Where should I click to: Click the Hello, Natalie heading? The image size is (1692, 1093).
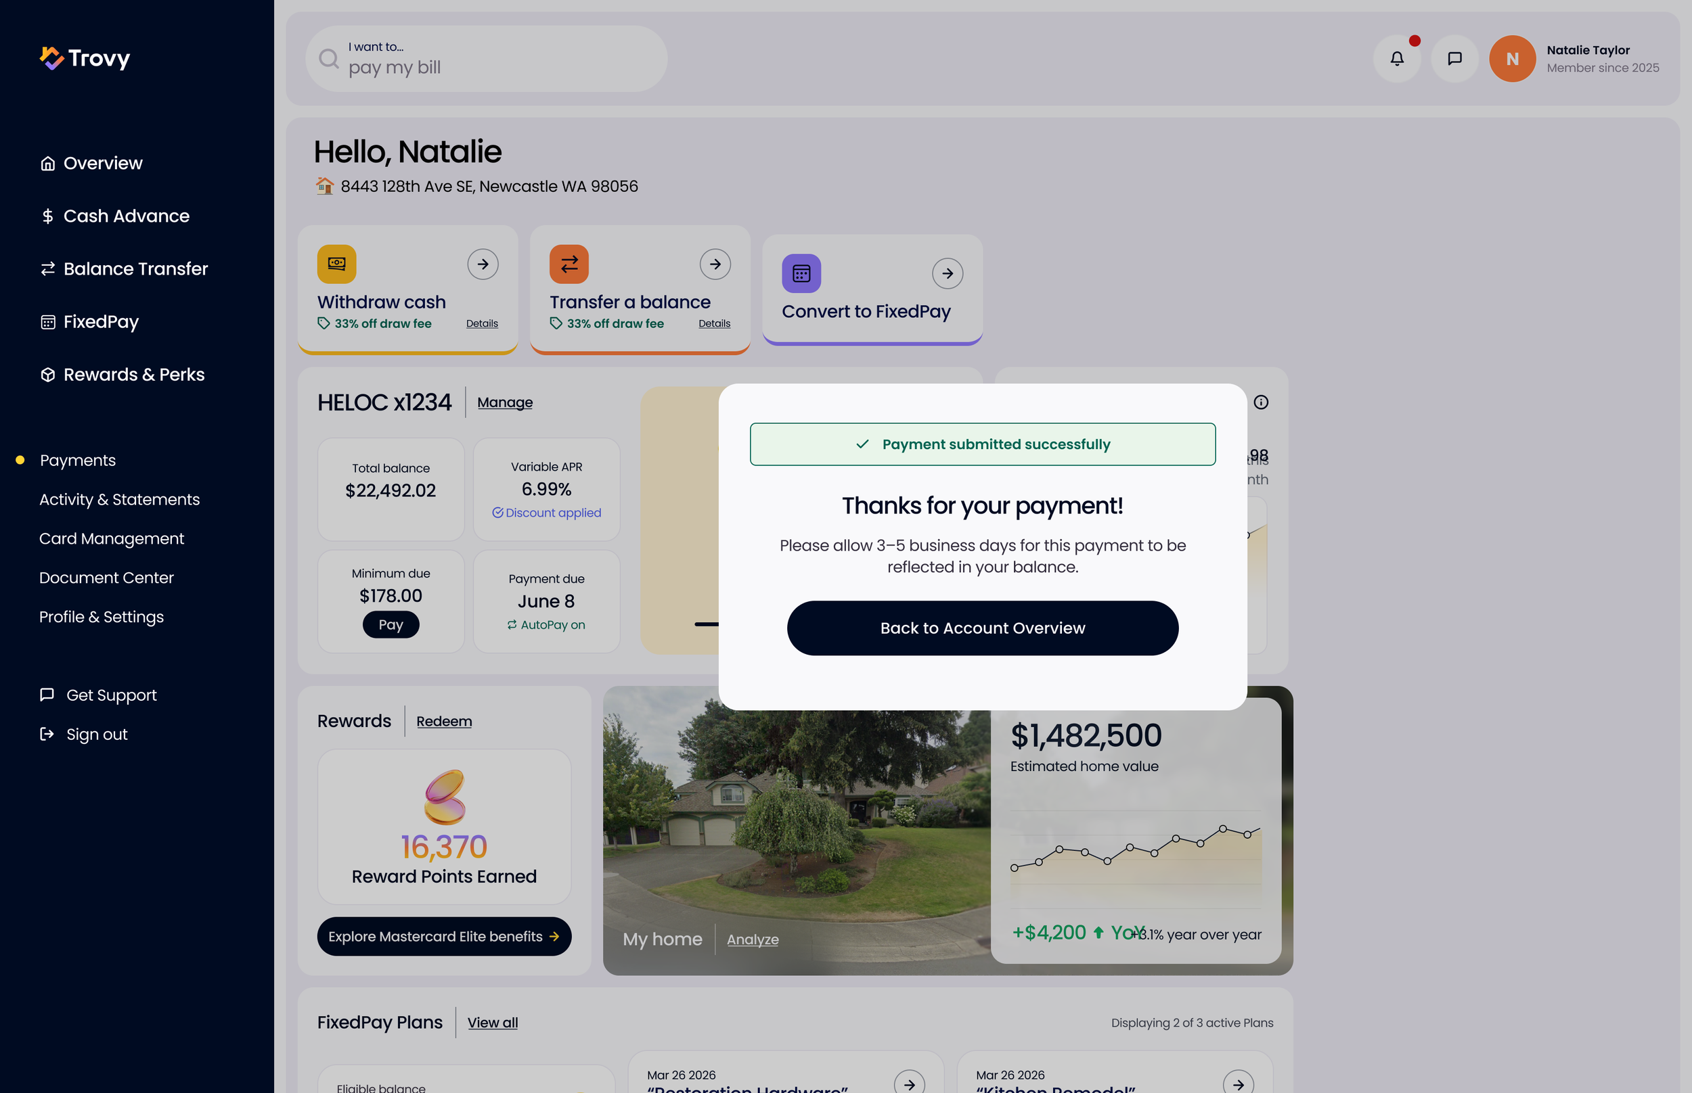(407, 152)
